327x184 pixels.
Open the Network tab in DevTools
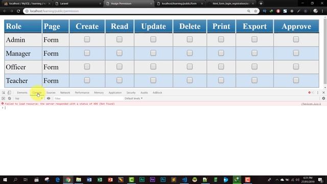point(65,93)
